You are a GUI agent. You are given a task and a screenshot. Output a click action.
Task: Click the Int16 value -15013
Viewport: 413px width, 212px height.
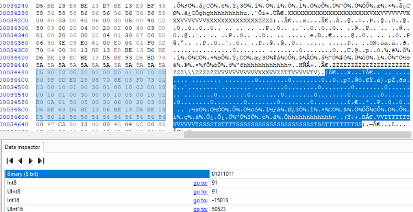[x=221, y=200]
